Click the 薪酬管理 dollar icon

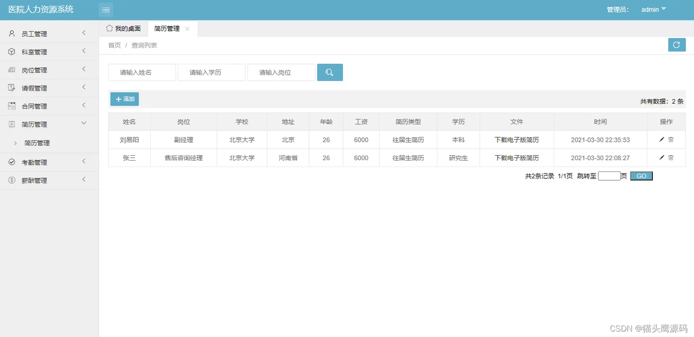12,180
